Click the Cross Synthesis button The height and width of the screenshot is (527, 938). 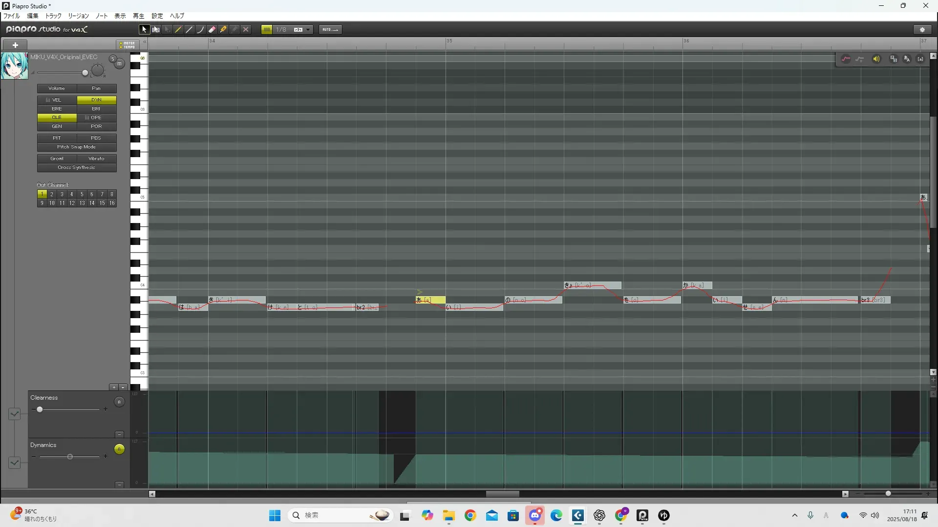click(x=77, y=167)
